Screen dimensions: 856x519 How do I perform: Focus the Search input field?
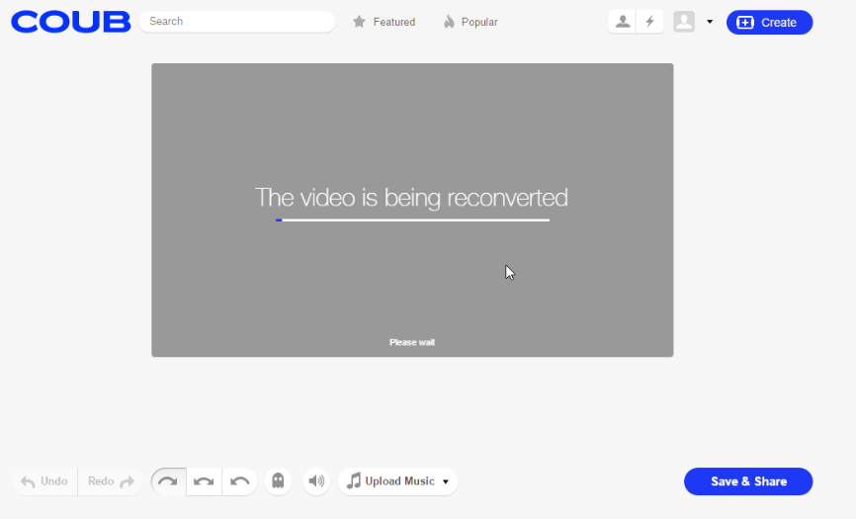pos(237,21)
